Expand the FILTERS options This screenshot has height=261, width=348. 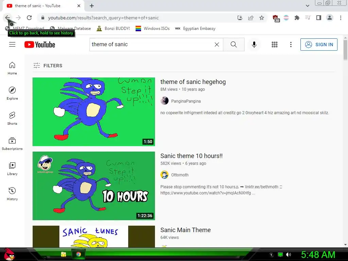48,66
